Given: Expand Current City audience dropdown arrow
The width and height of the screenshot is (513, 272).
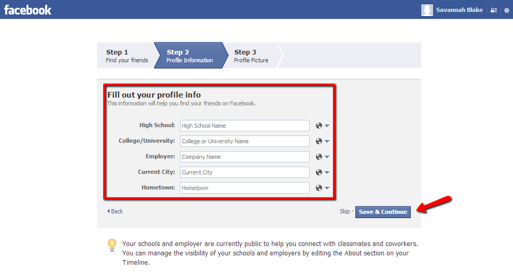Looking at the screenshot, I should (x=327, y=173).
